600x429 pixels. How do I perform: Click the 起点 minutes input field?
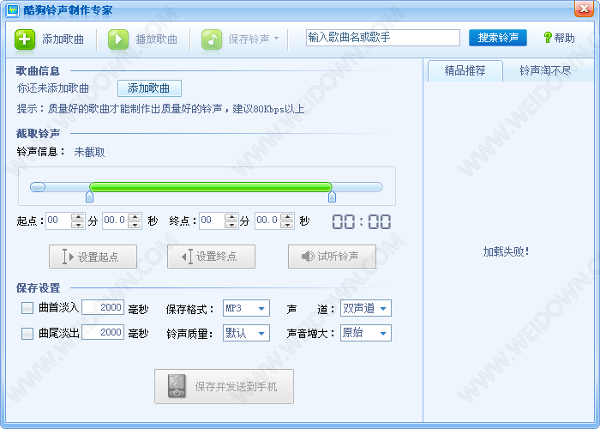click(58, 221)
